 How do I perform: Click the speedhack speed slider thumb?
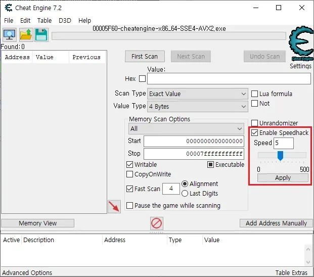[280, 156]
